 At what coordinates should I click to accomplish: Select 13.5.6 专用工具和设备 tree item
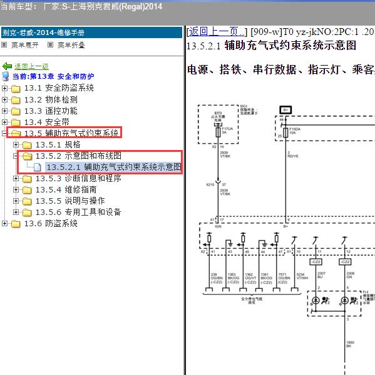tap(78, 212)
